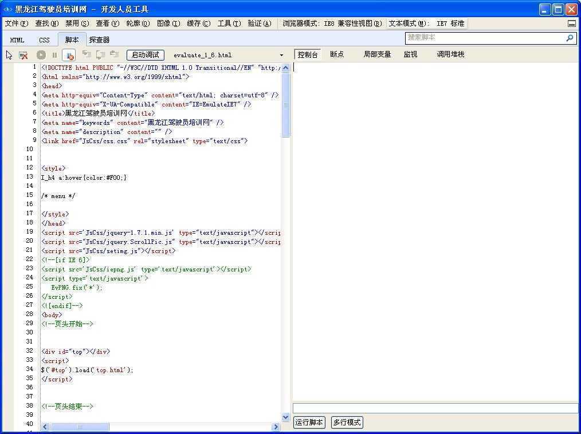Screen dimensions: 581x434
Task: Click the <!--页头结束--> comment line
Action: [x=67, y=407]
